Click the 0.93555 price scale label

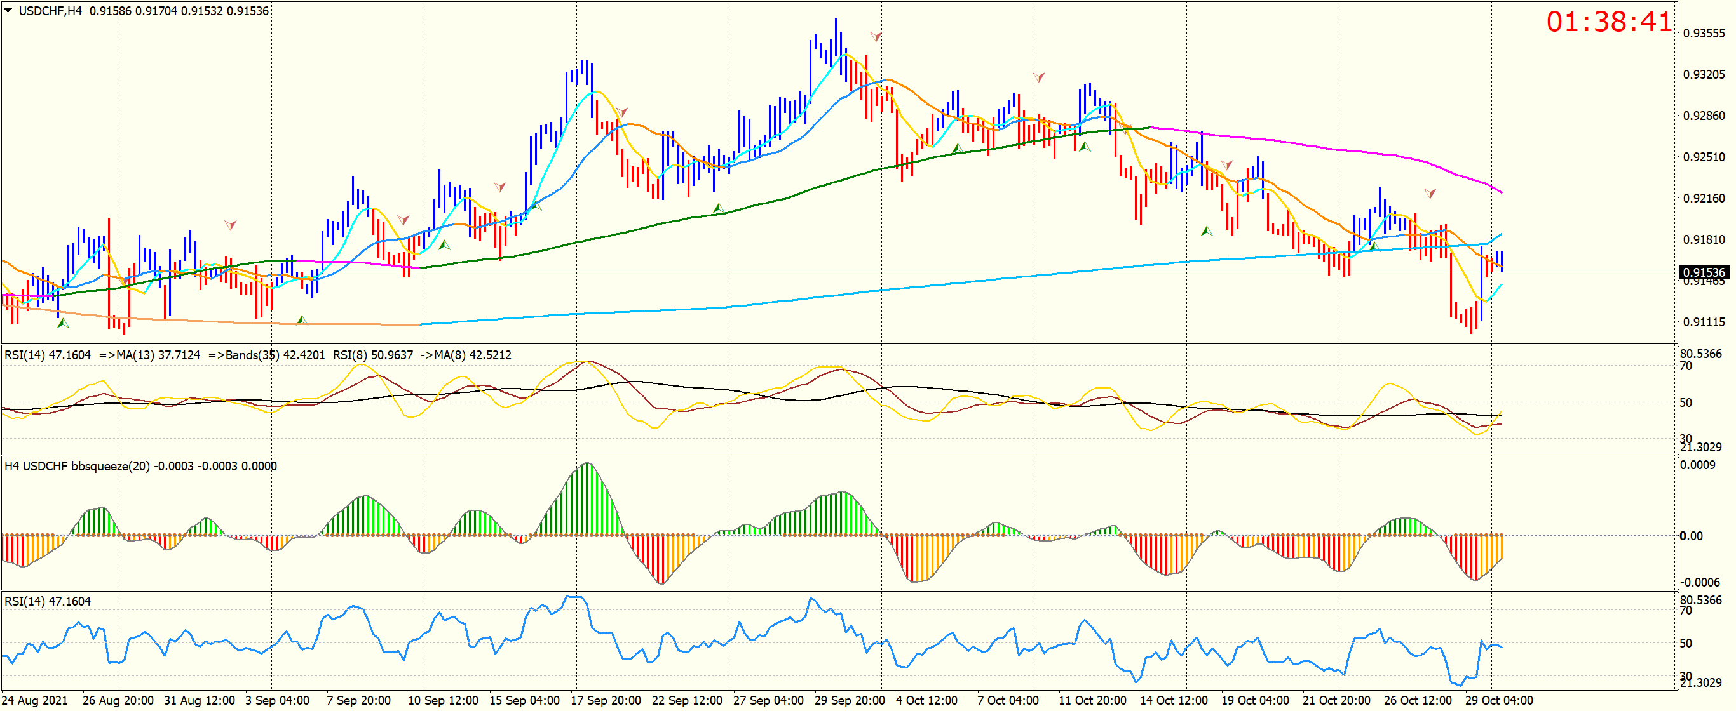[x=1704, y=34]
